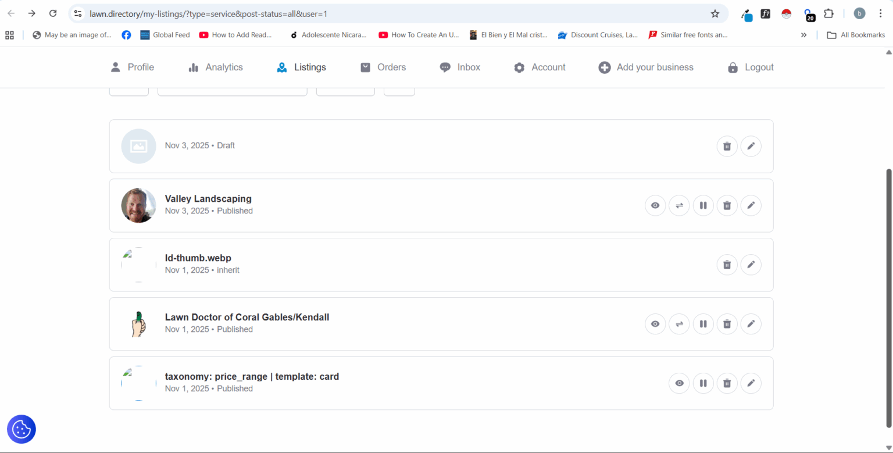893x453 pixels.
Task: Go to the Analytics tab
Action: [216, 67]
